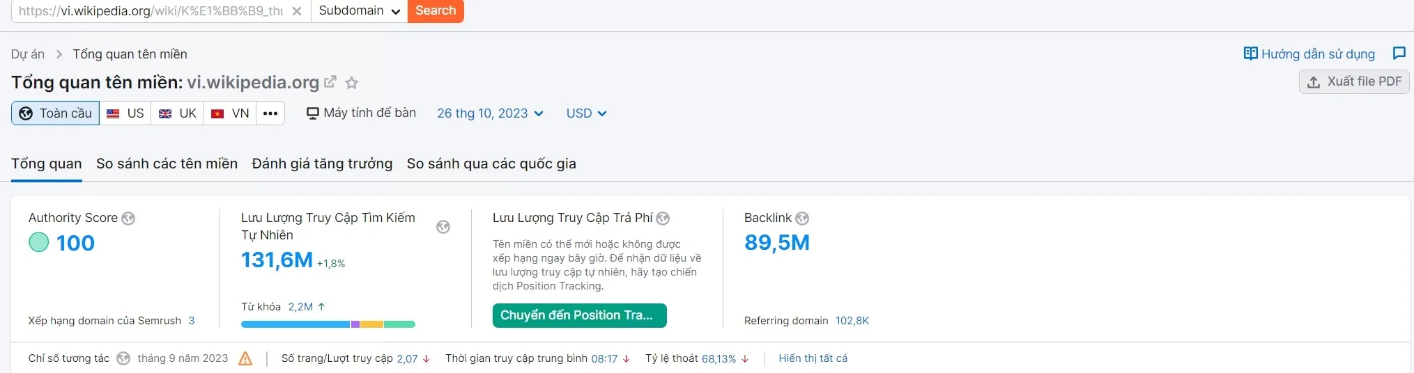This screenshot has height=373, width=1414.
Task: Open the USD currency dropdown
Action: pyautogui.click(x=586, y=113)
